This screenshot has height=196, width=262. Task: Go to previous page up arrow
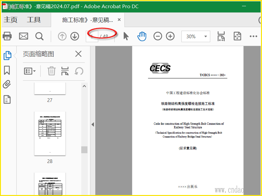[62, 36]
